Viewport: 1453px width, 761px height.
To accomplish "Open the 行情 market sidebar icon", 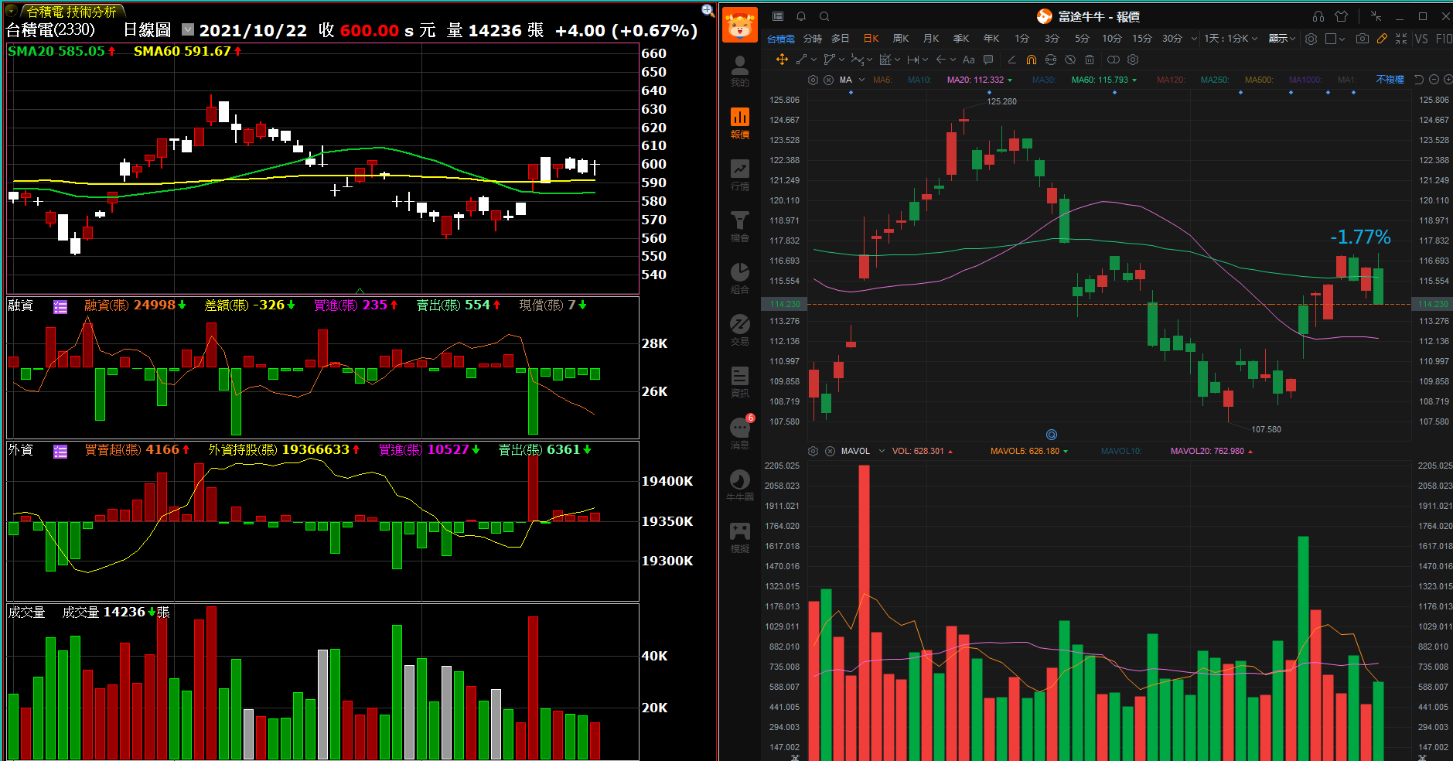I will point(739,175).
